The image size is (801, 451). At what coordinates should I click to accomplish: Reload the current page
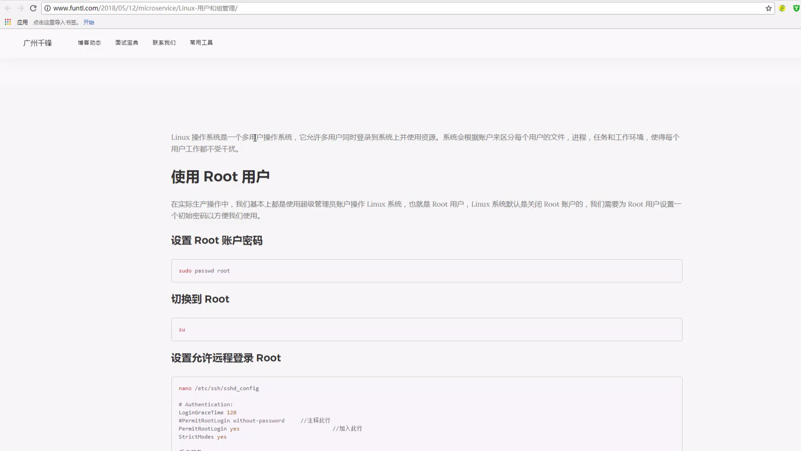click(x=33, y=8)
